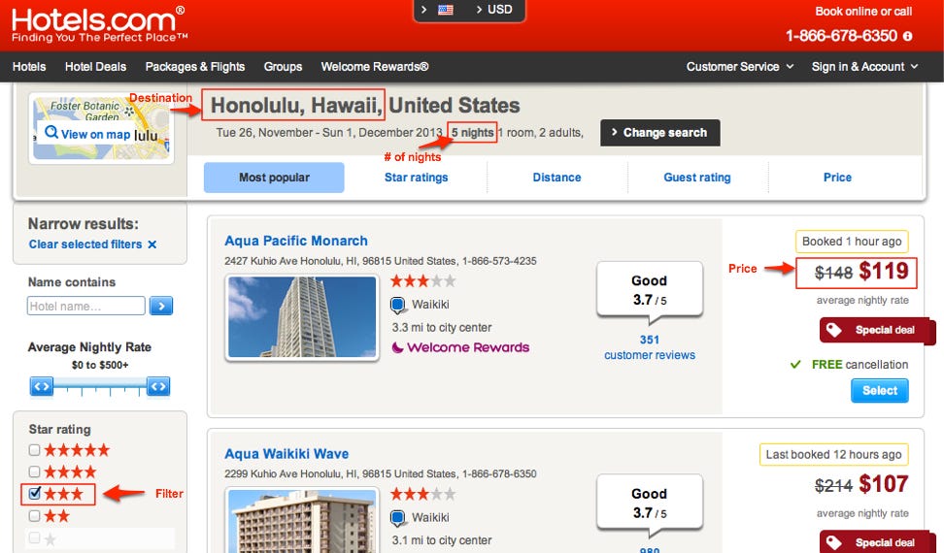Click View on map thumbnail
This screenshot has width=944, height=553.
[101, 129]
